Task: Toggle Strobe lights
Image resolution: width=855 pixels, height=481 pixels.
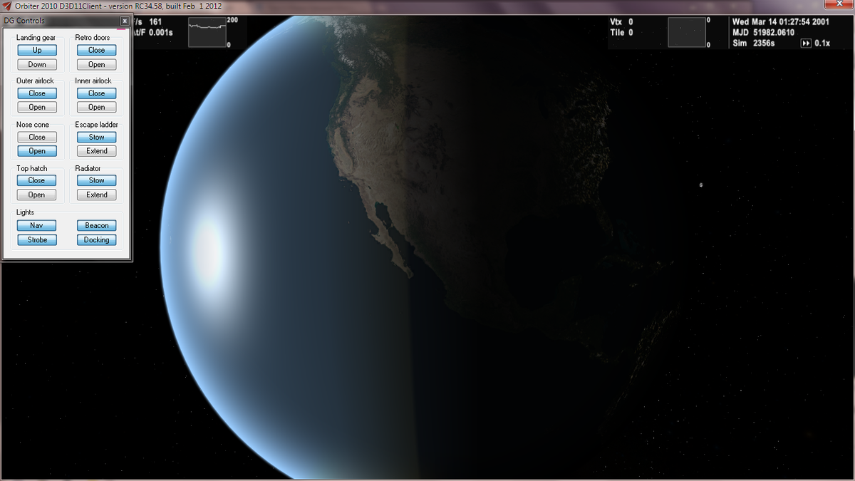Action: coord(37,239)
